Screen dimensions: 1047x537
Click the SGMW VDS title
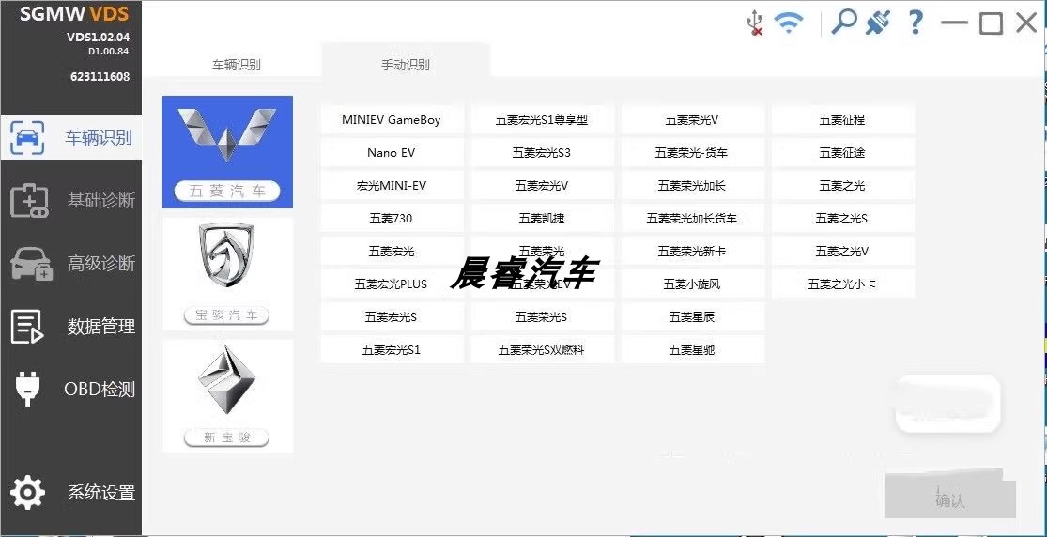pyautogui.click(x=74, y=13)
